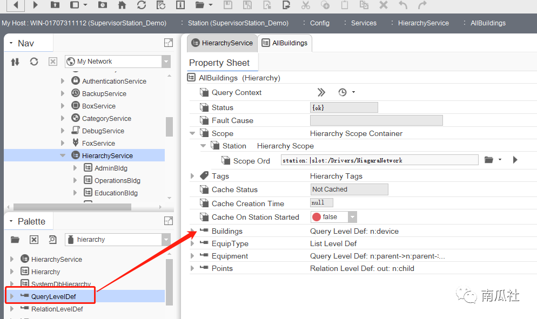
Task: Click the close palette X icon
Action: [33, 239]
